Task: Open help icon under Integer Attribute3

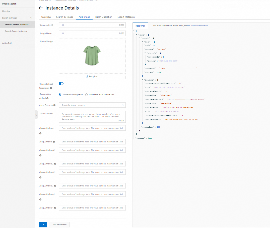Action: [x=40, y=177]
